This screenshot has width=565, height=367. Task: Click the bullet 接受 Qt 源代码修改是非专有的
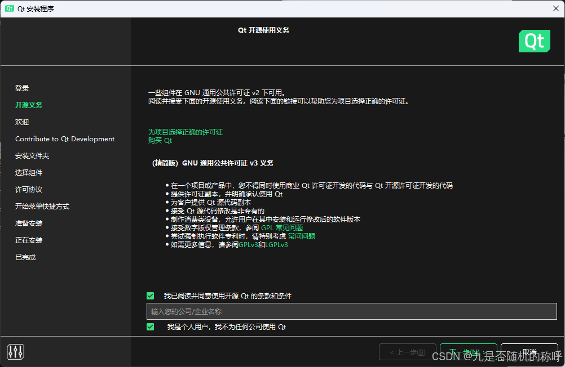(x=217, y=211)
